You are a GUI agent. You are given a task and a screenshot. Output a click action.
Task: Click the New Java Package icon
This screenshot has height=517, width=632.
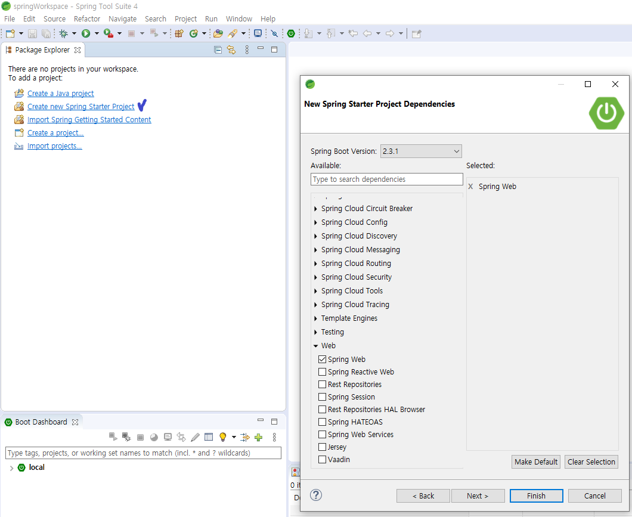[x=179, y=33]
